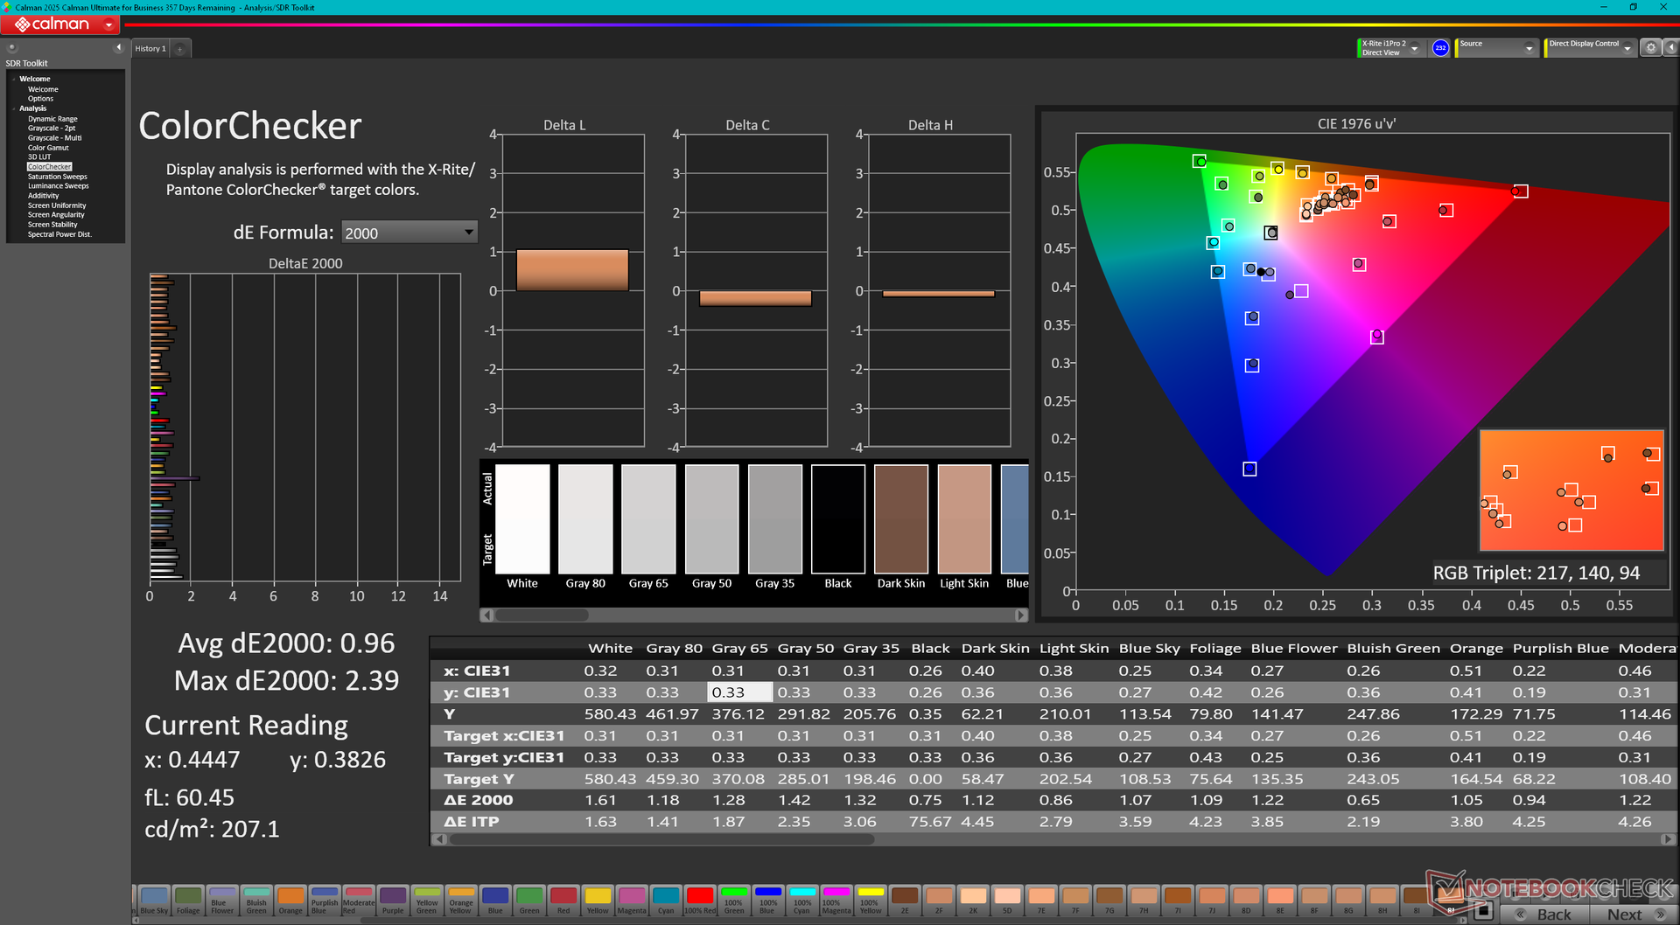Image resolution: width=1680 pixels, height=925 pixels.
Task: Click the blue 232 meter status circle
Action: click(1440, 48)
